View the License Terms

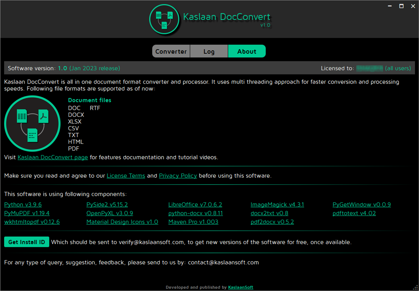coord(126,176)
